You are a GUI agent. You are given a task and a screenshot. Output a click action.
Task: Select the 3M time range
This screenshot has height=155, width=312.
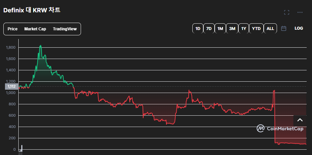pos(232,28)
